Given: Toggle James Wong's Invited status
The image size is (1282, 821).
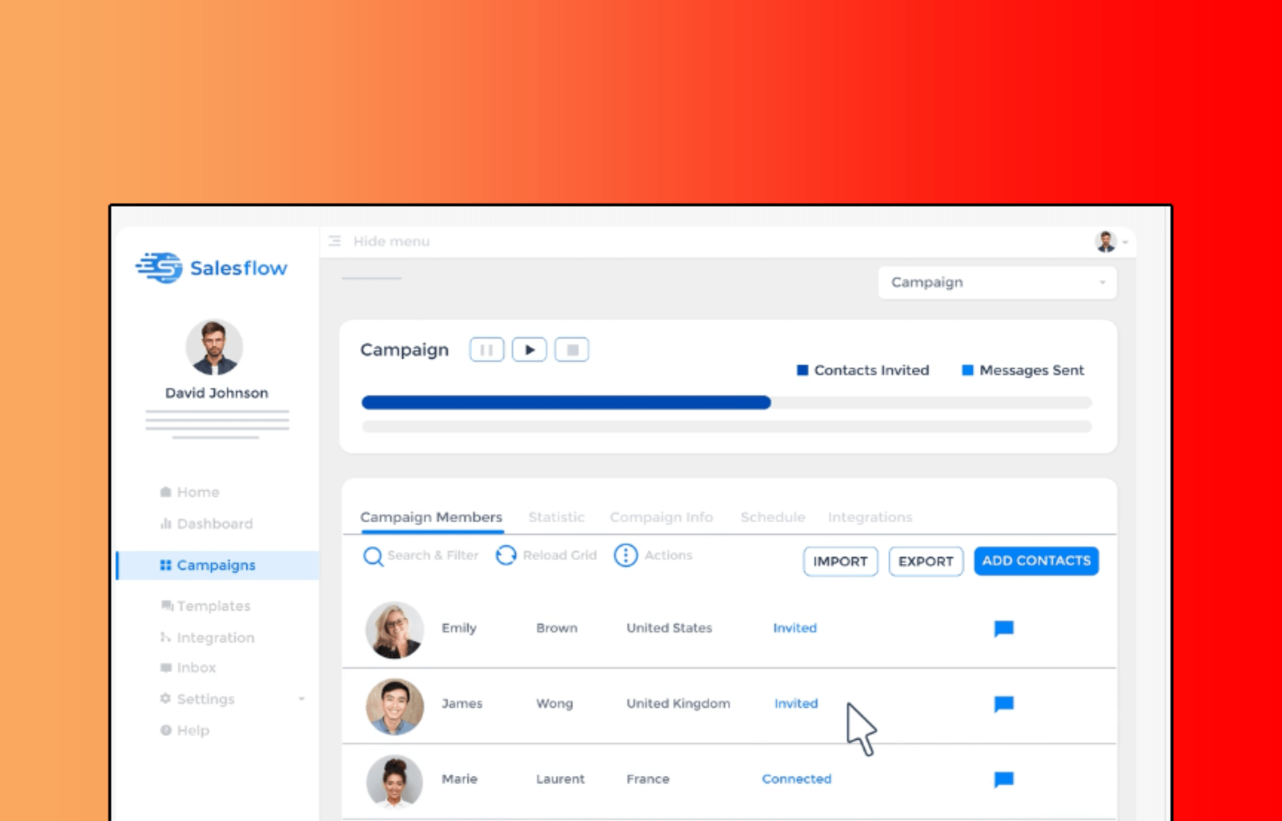Looking at the screenshot, I should coord(796,702).
